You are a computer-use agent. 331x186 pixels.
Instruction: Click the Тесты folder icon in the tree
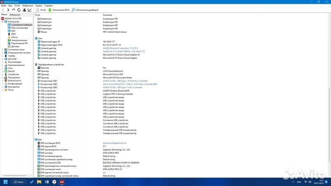coord(6,90)
